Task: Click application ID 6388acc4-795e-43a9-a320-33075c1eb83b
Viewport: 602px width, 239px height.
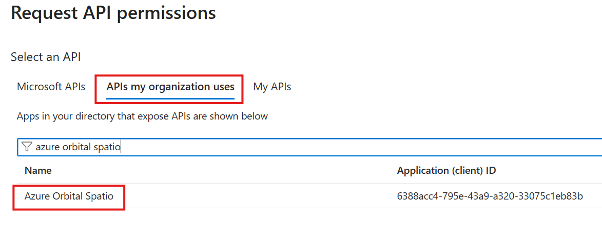Action: [490, 196]
